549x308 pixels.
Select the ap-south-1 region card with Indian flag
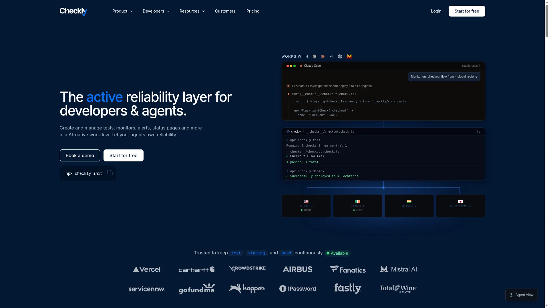(x=409, y=206)
